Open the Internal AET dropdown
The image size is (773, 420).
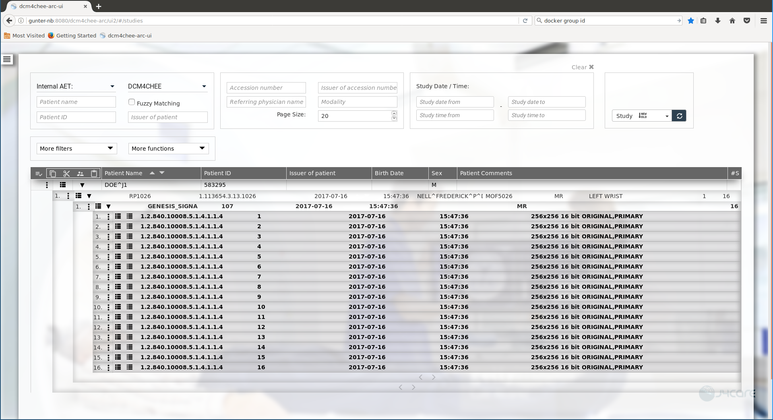76,86
